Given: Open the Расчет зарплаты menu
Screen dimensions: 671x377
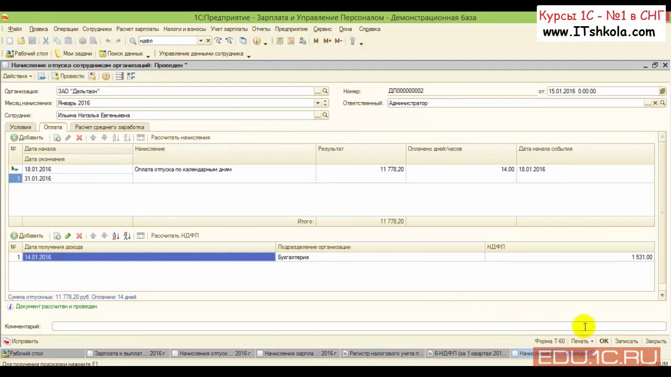Looking at the screenshot, I should tap(137, 29).
